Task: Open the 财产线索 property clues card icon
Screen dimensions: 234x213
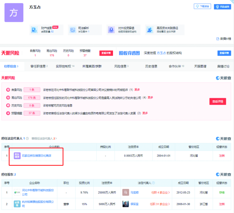Action: point(34,30)
